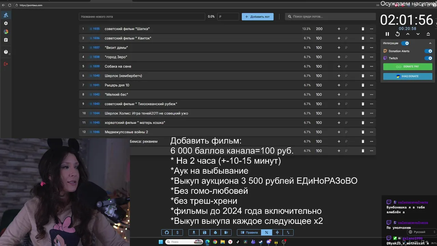The height and width of the screenshot is (246, 437).
Task: Open the auction gavel page in sidebar
Action: (x=5, y=15)
